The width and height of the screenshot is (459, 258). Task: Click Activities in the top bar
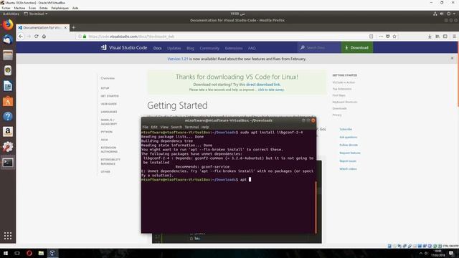pos(11,14)
